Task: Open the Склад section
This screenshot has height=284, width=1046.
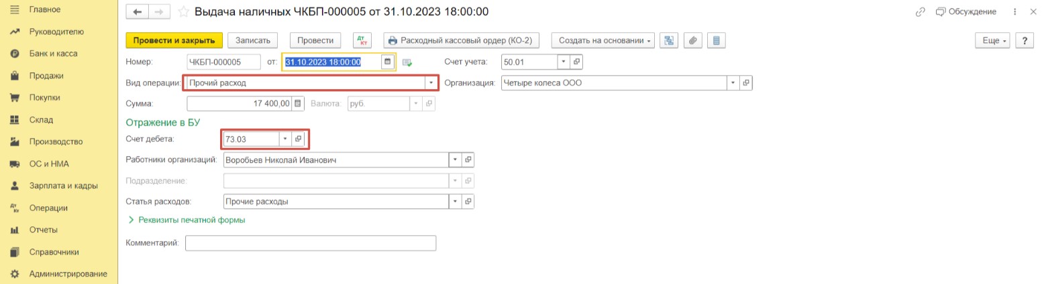Action: [41, 120]
